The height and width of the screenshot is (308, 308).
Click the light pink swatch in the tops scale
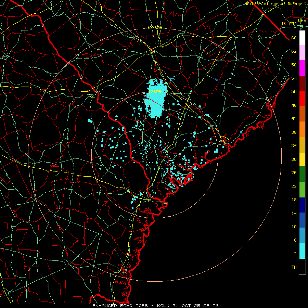tap(302, 53)
